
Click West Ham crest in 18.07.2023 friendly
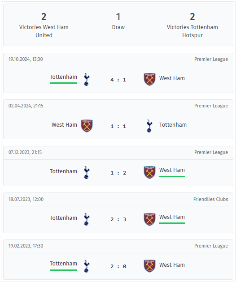coord(149,219)
